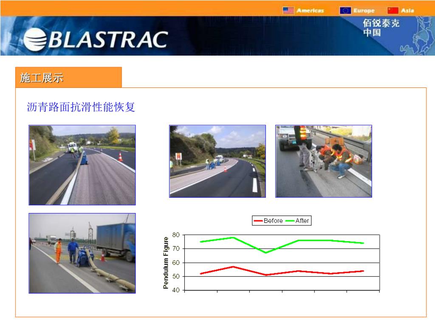The height and width of the screenshot is (326, 435).
Task: Click the map graphic in banner corner
Action: (x=417, y=36)
